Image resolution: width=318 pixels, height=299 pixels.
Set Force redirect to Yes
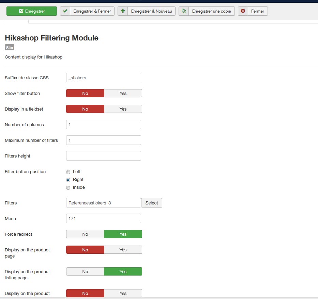point(123,234)
